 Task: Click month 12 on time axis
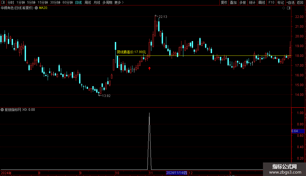pos(191,173)
